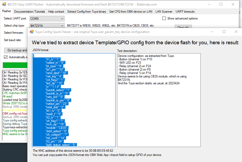This screenshot has width=242, height=162.
Task: Switch to the LAN Scanner tab
Action: coord(164,12)
